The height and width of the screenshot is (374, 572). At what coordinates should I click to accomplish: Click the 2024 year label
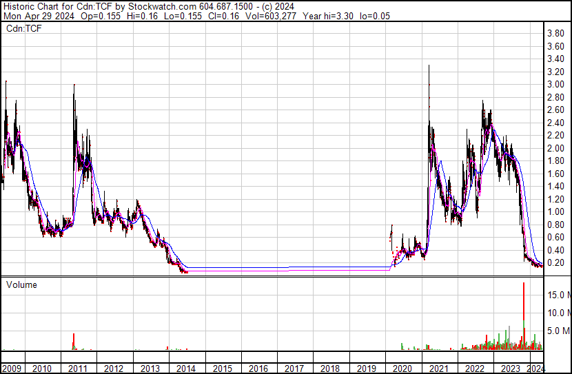[x=536, y=368]
